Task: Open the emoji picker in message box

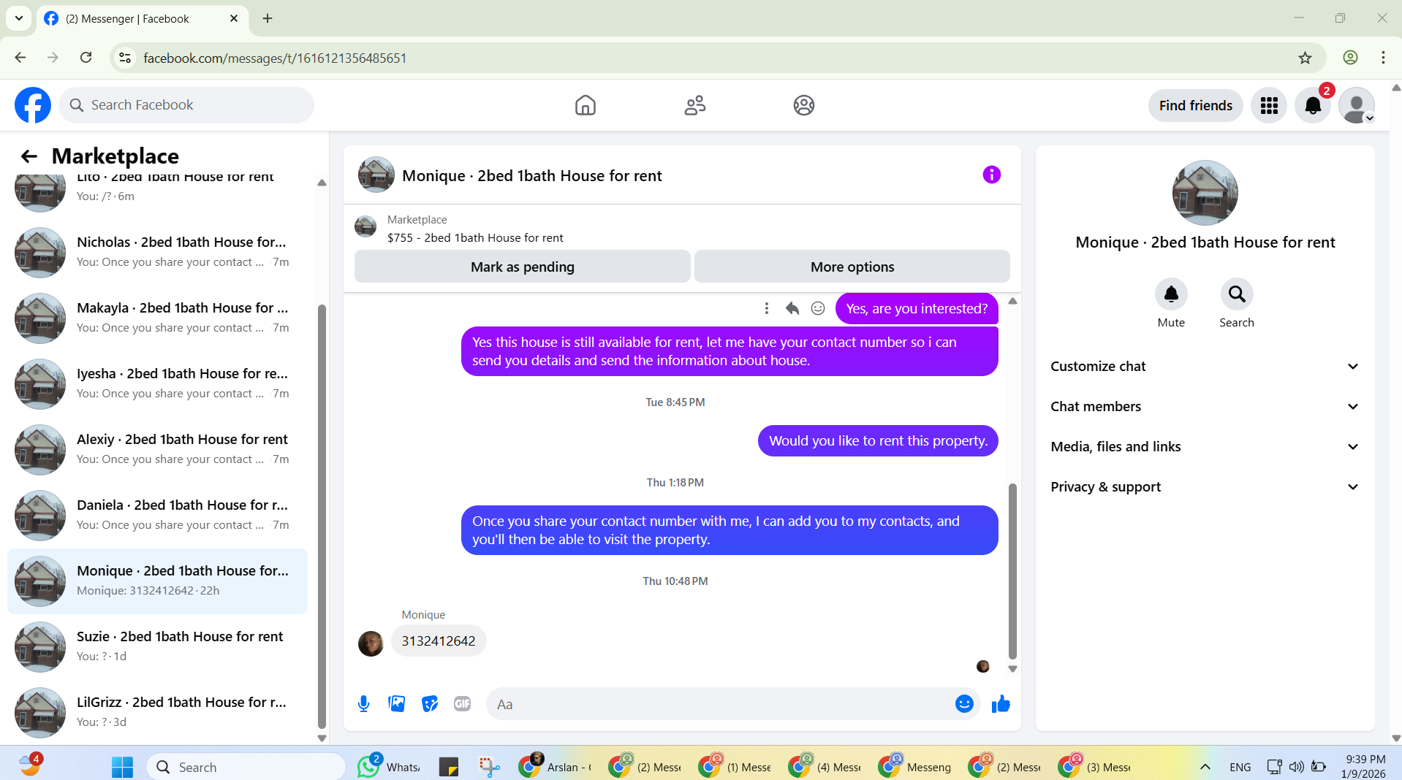Action: point(964,703)
